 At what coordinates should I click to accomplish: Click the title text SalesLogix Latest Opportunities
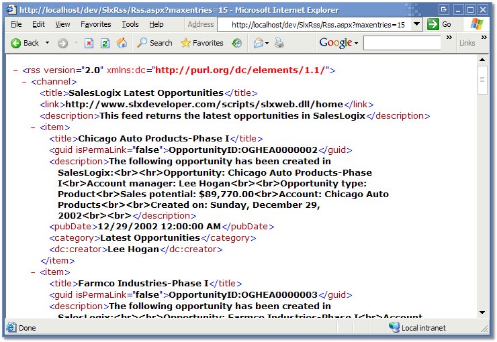coord(146,93)
